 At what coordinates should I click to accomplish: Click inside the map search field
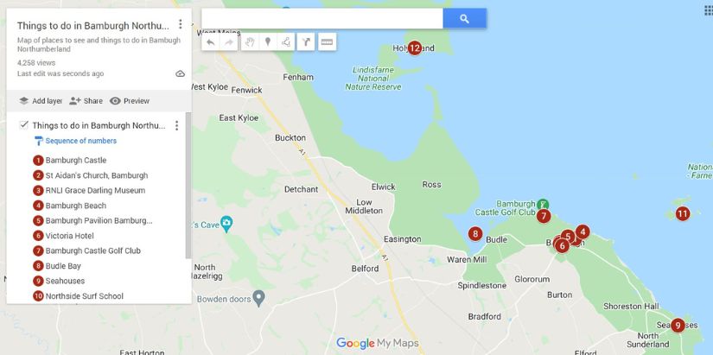[x=322, y=19]
